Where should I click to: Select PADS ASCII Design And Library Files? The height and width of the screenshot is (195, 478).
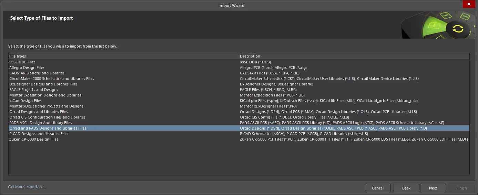(239, 123)
